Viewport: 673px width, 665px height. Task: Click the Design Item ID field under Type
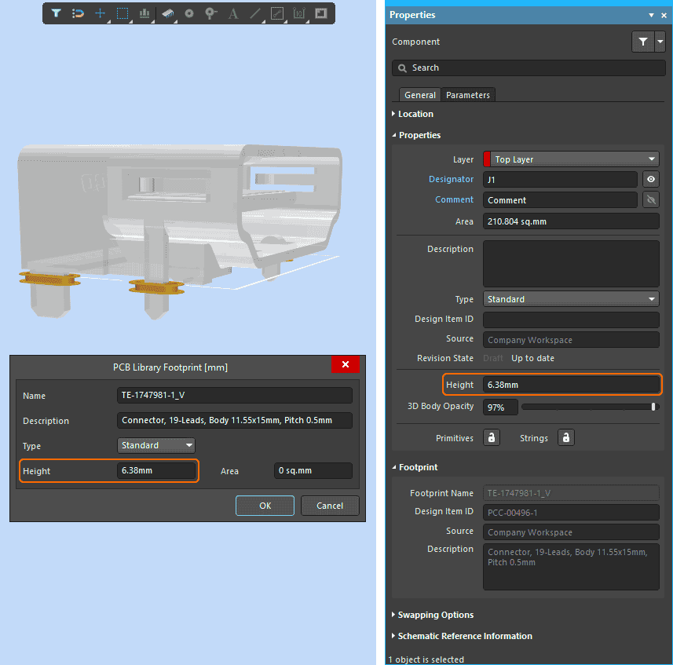[x=571, y=320]
